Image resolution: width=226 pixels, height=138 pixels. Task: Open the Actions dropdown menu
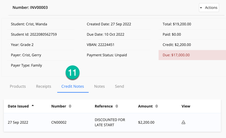[209, 8]
